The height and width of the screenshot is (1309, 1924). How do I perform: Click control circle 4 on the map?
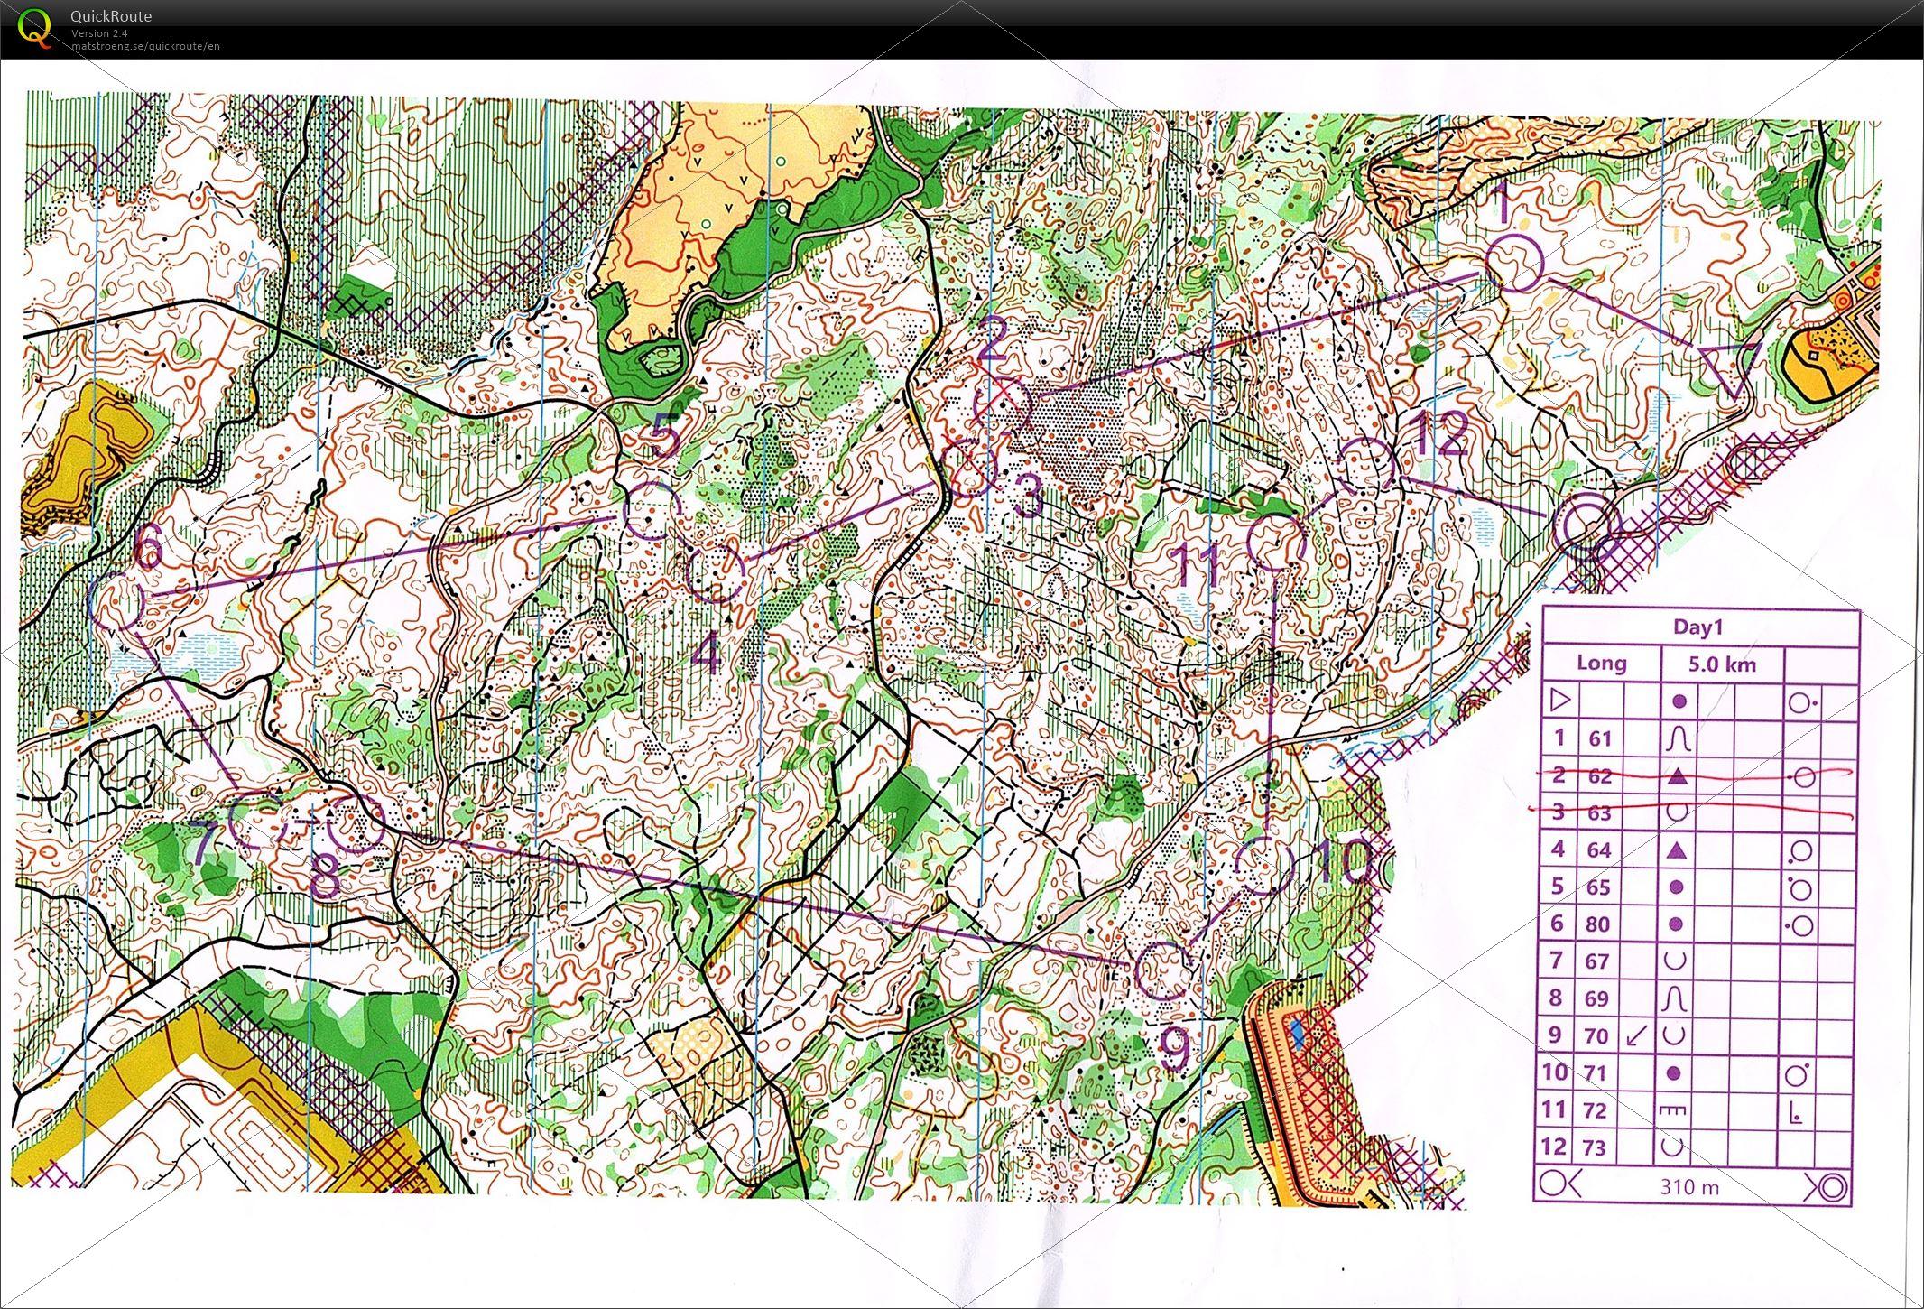pos(716,574)
